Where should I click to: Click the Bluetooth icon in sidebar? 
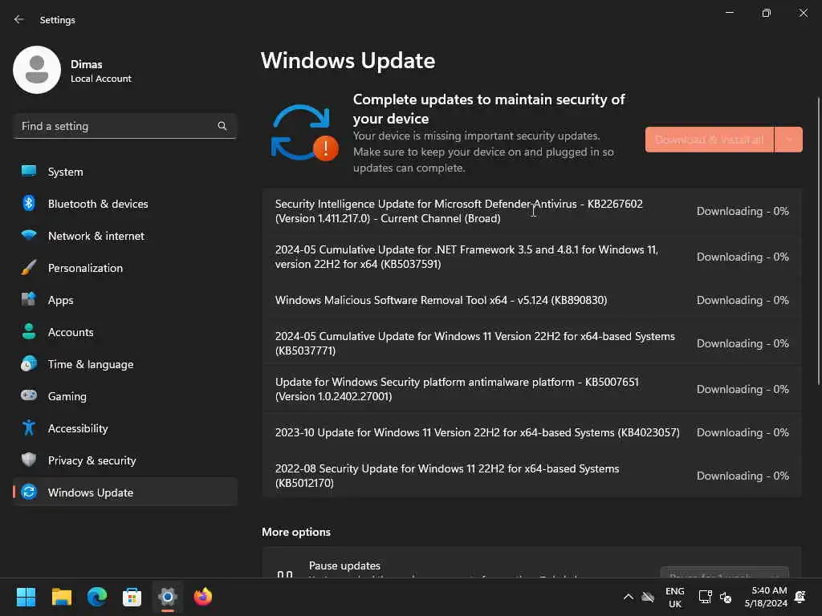[29, 203]
